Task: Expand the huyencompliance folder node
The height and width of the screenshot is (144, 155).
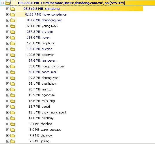Action: [8, 15]
